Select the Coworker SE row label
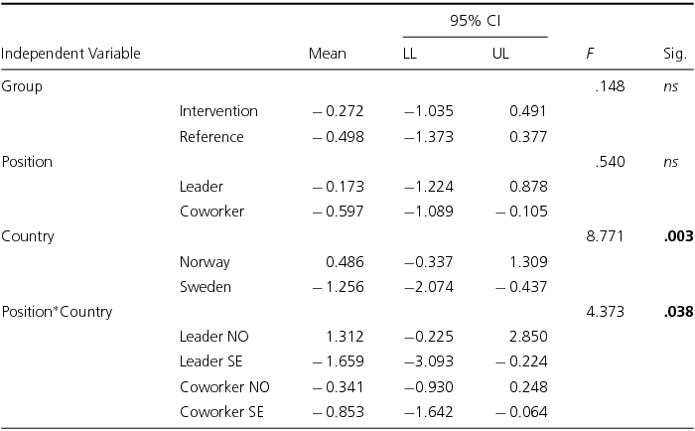Viewport: 695px width, 431px height. click(223, 412)
